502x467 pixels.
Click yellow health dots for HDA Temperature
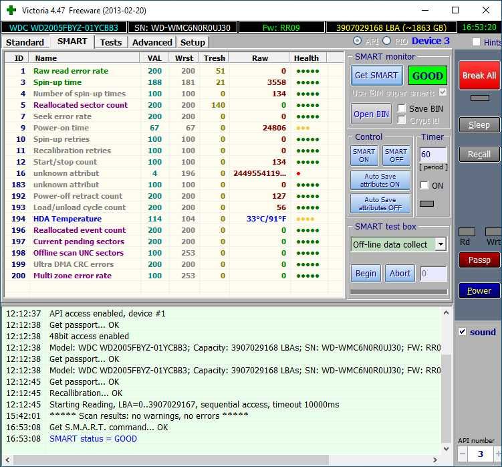coord(305,219)
